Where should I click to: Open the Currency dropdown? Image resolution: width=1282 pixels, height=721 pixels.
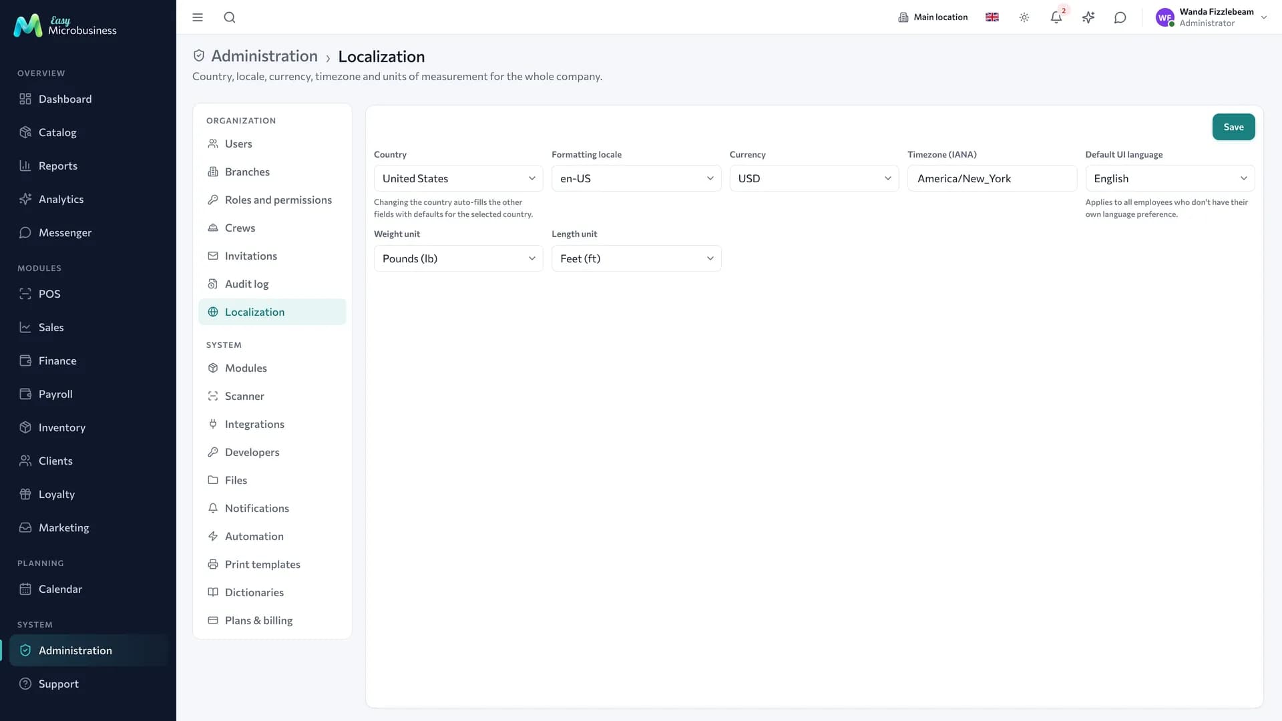814,178
